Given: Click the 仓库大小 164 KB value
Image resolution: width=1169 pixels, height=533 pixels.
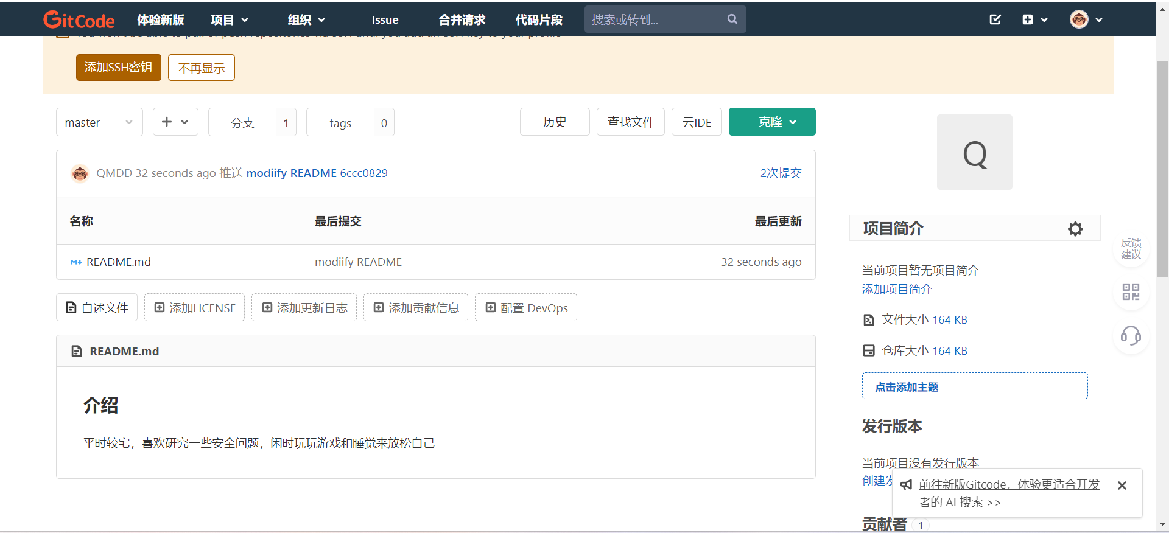Looking at the screenshot, I should point(950,351).
